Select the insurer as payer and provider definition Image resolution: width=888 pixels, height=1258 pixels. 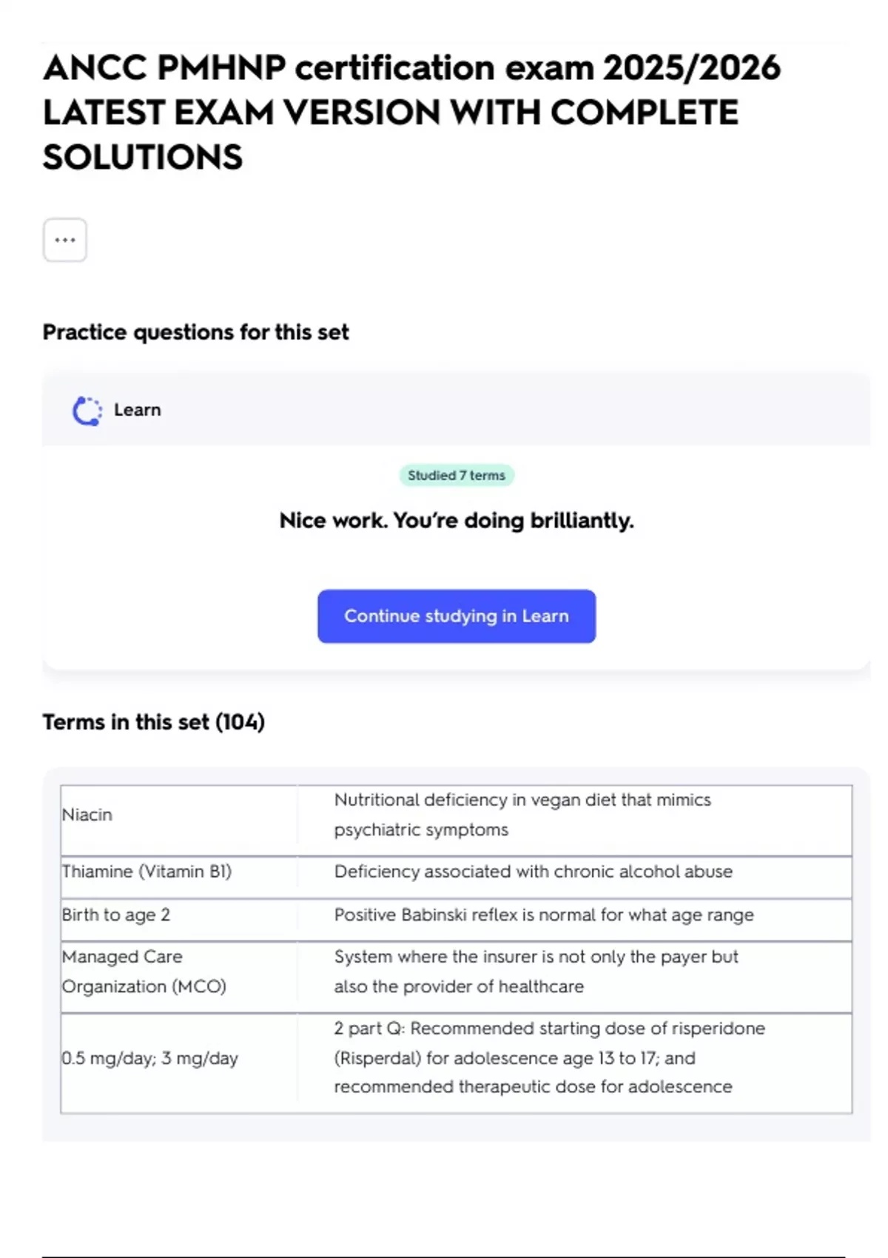click(x=535, y=972)
